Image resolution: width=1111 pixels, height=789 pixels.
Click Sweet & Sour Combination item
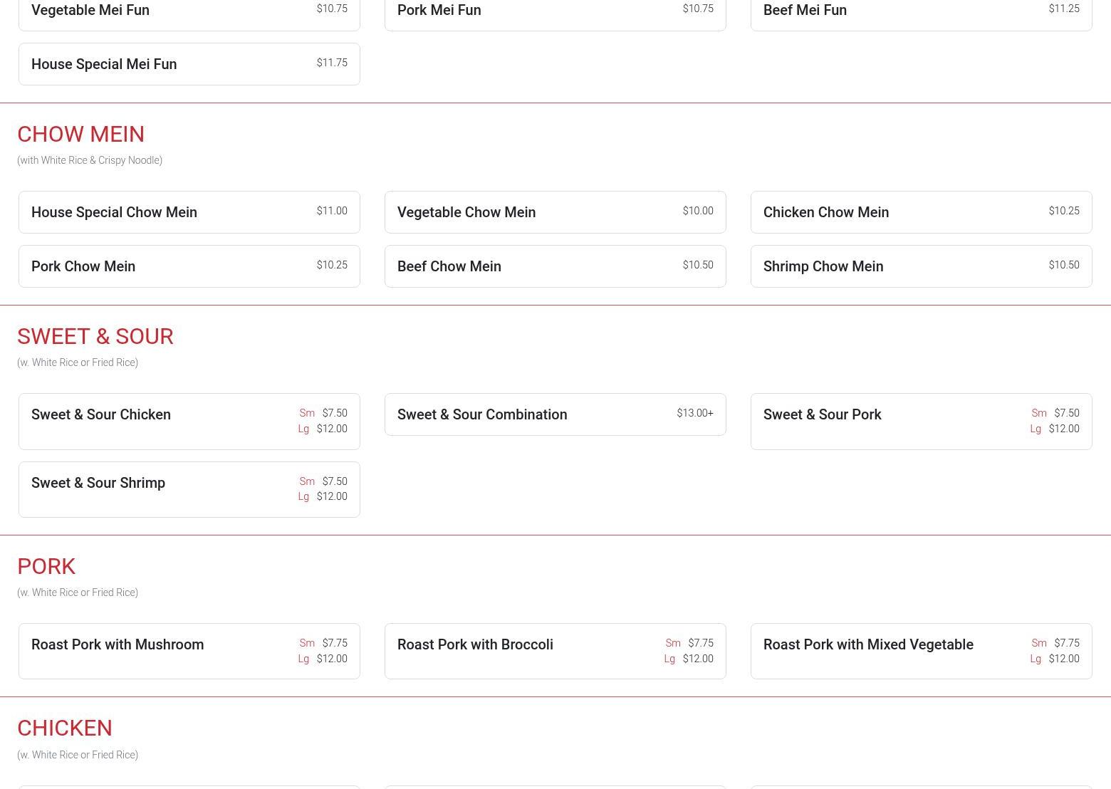tap(555, 414)
